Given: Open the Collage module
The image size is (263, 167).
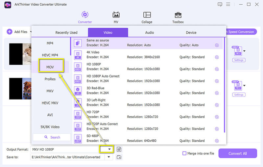Looking at the screenshot, I should click(147, 17).
